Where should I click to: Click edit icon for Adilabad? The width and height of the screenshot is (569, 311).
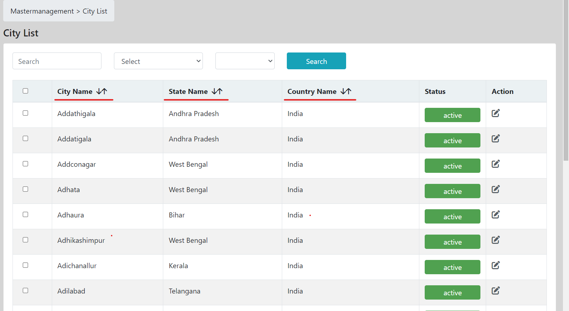[495, 291]
